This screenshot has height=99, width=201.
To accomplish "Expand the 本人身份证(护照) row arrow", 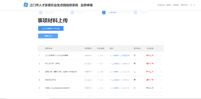I will pos(161,64).
